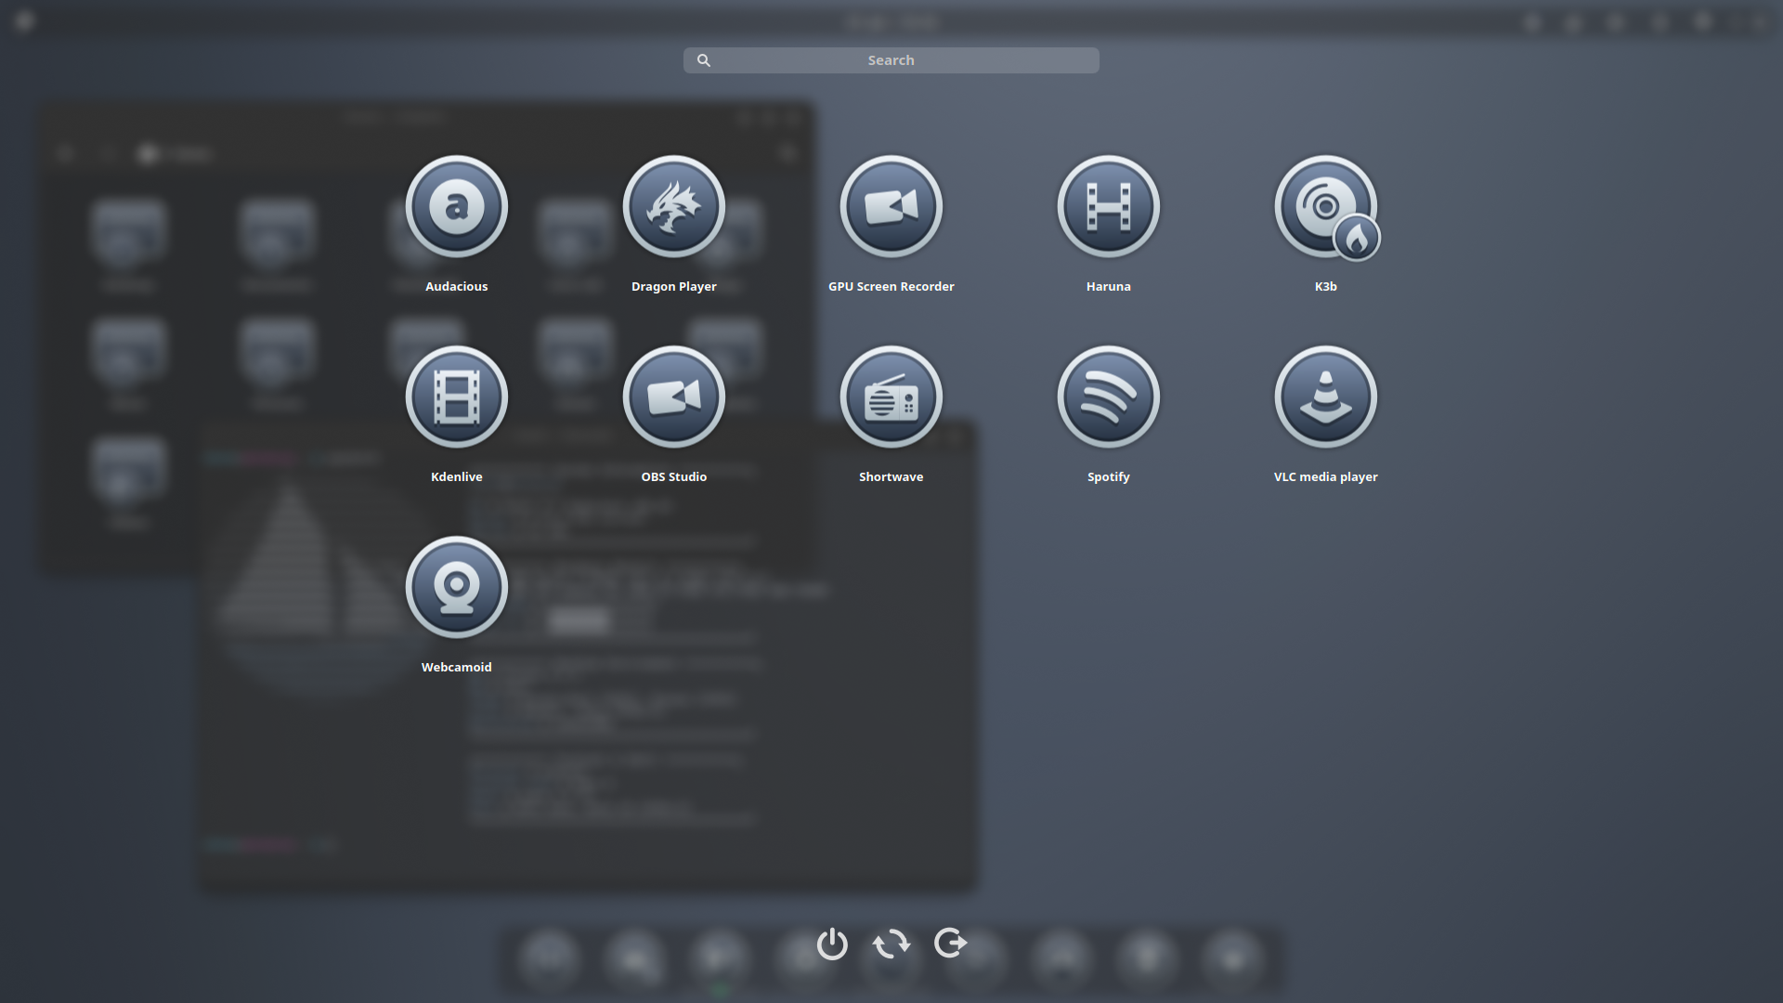1783x1003 pixels.
Task: Open the Haruna video player
Action: [1108, 206]
